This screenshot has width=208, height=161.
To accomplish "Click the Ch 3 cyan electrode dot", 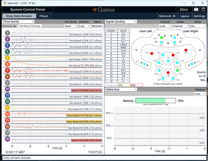I will [162, 42].
